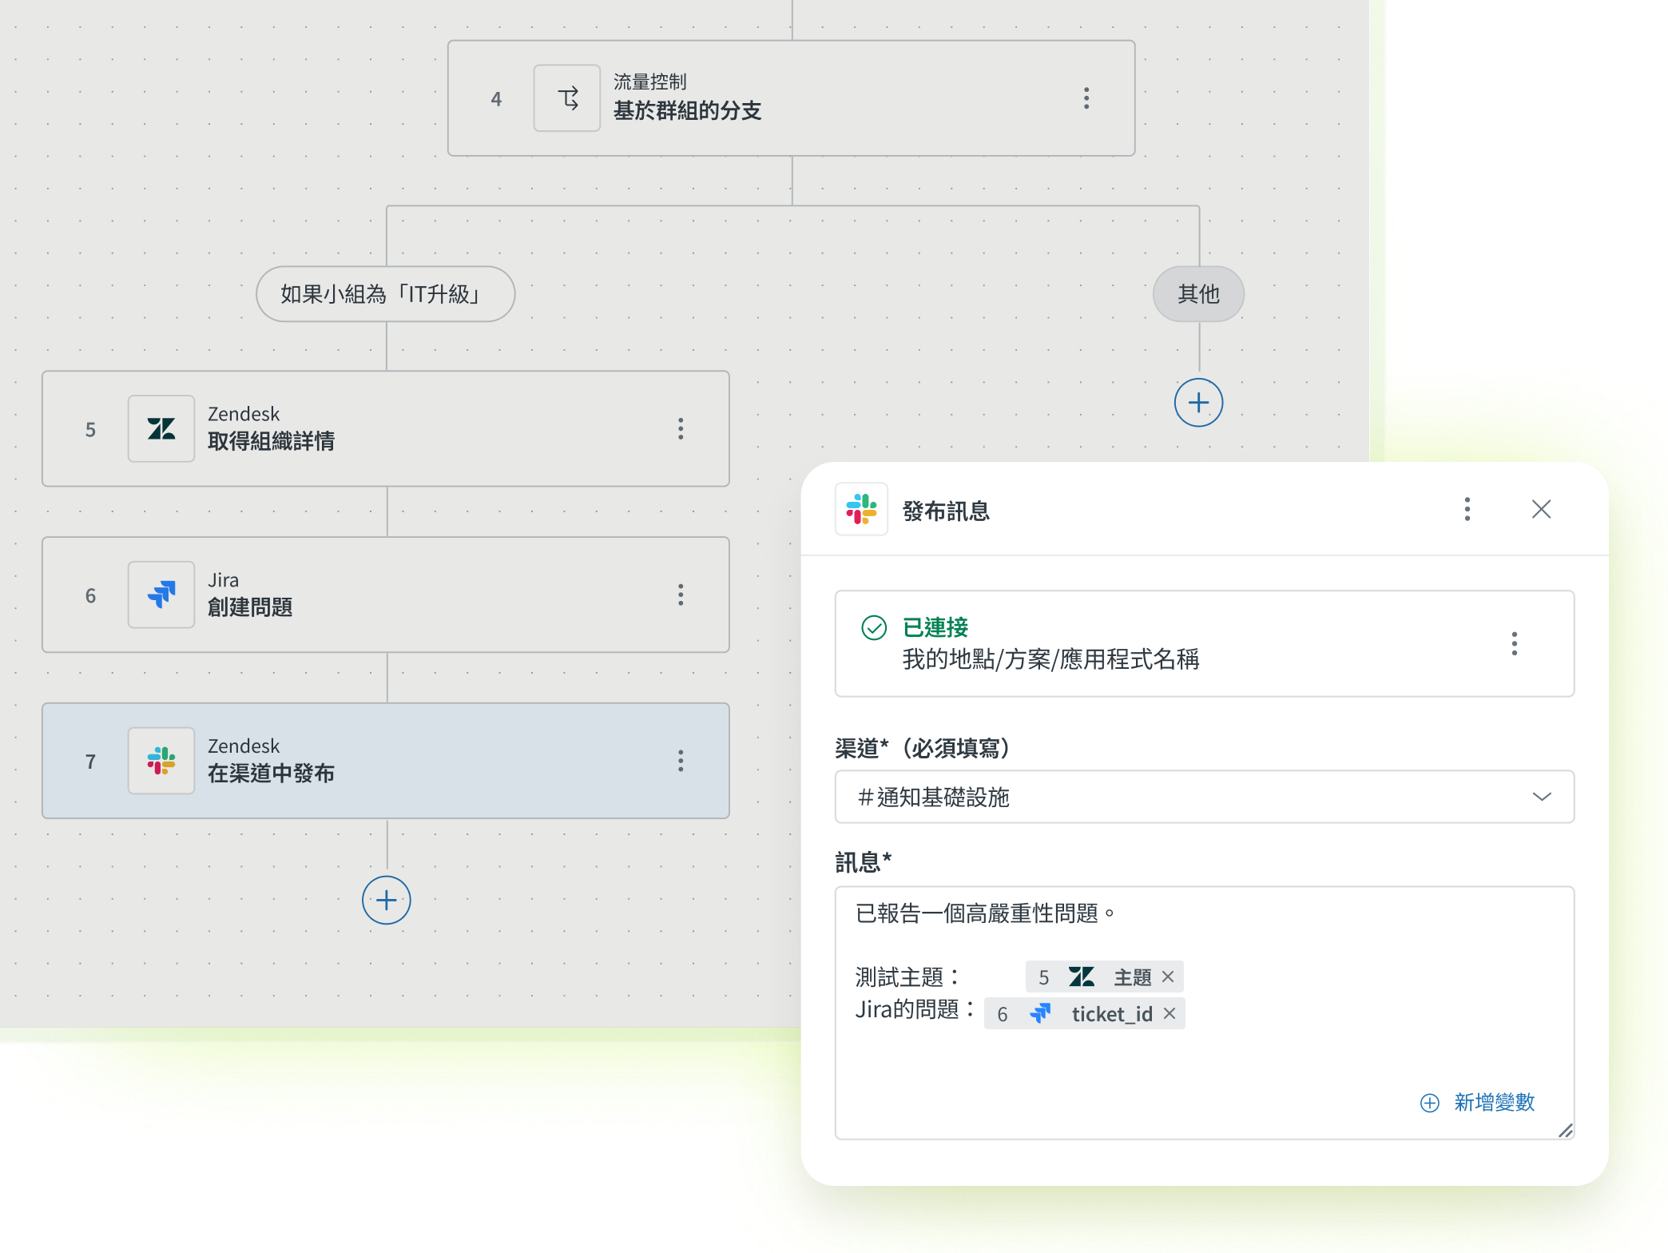1668x1253 pixels.
Task: Click the Slack logo in step 7
Action: 161,761
